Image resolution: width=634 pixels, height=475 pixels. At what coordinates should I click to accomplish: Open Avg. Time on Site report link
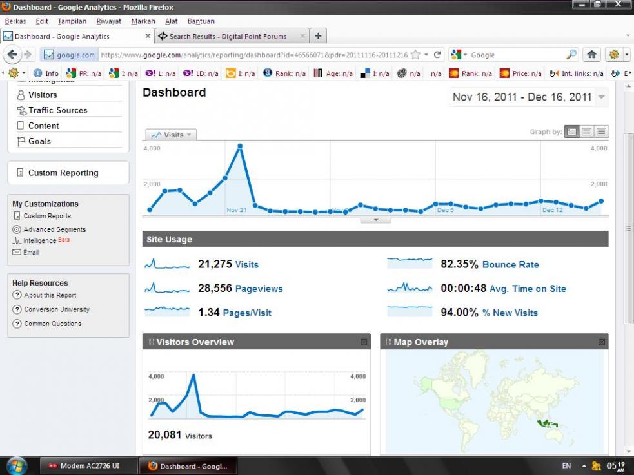pos(528,288)
